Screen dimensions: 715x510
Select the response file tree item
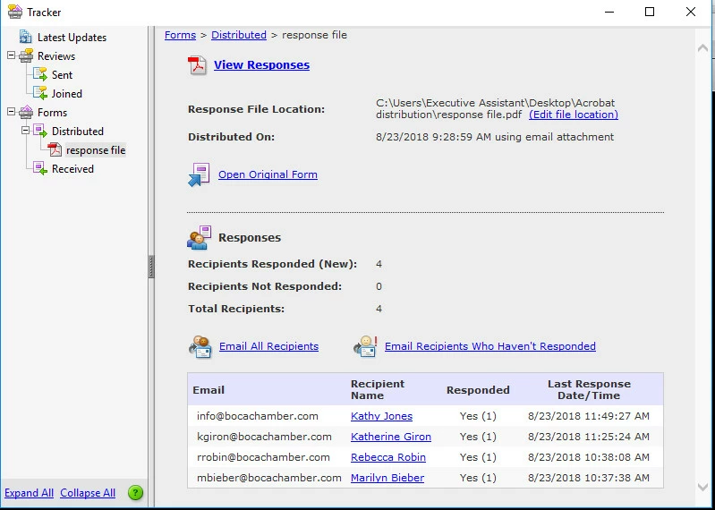click(x=96, y=150)
